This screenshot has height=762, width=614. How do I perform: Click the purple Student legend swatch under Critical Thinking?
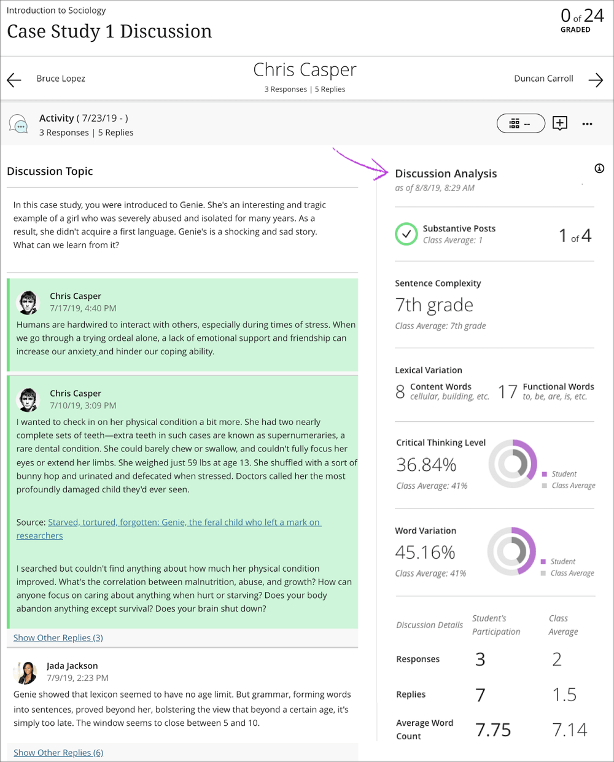tap(544, 474)
